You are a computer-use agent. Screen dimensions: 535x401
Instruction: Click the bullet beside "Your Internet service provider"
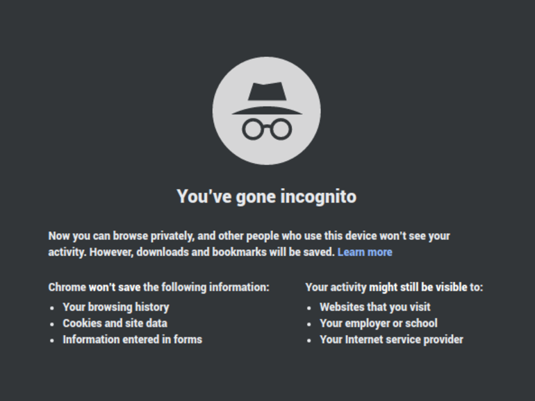tap(309, 340)
